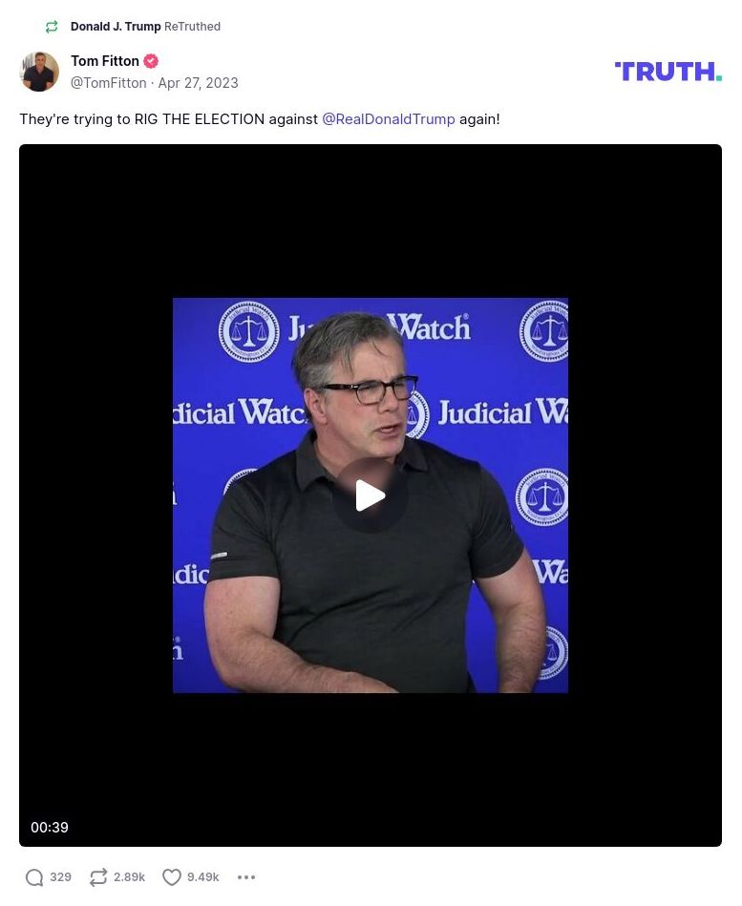The width and height of the screenshot is (742, 906).
Task: Open Donald J. Trump's profile link
Action: (x=116, y=27)
